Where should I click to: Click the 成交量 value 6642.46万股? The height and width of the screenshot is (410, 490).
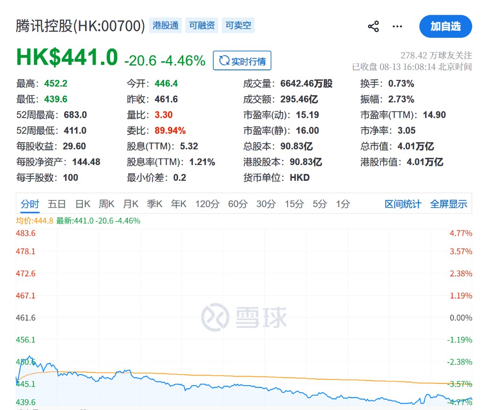click(x=306, y=83)
